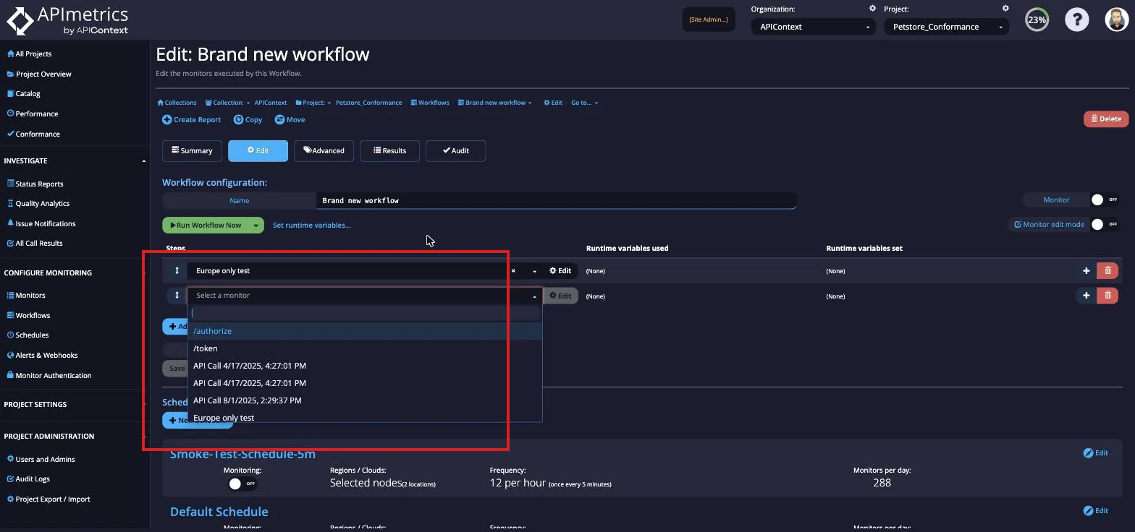Viewport: 1135px width, 532px height.
Task: Delete the empty Select a monitor step
Action: click(x=1107, y=295)
